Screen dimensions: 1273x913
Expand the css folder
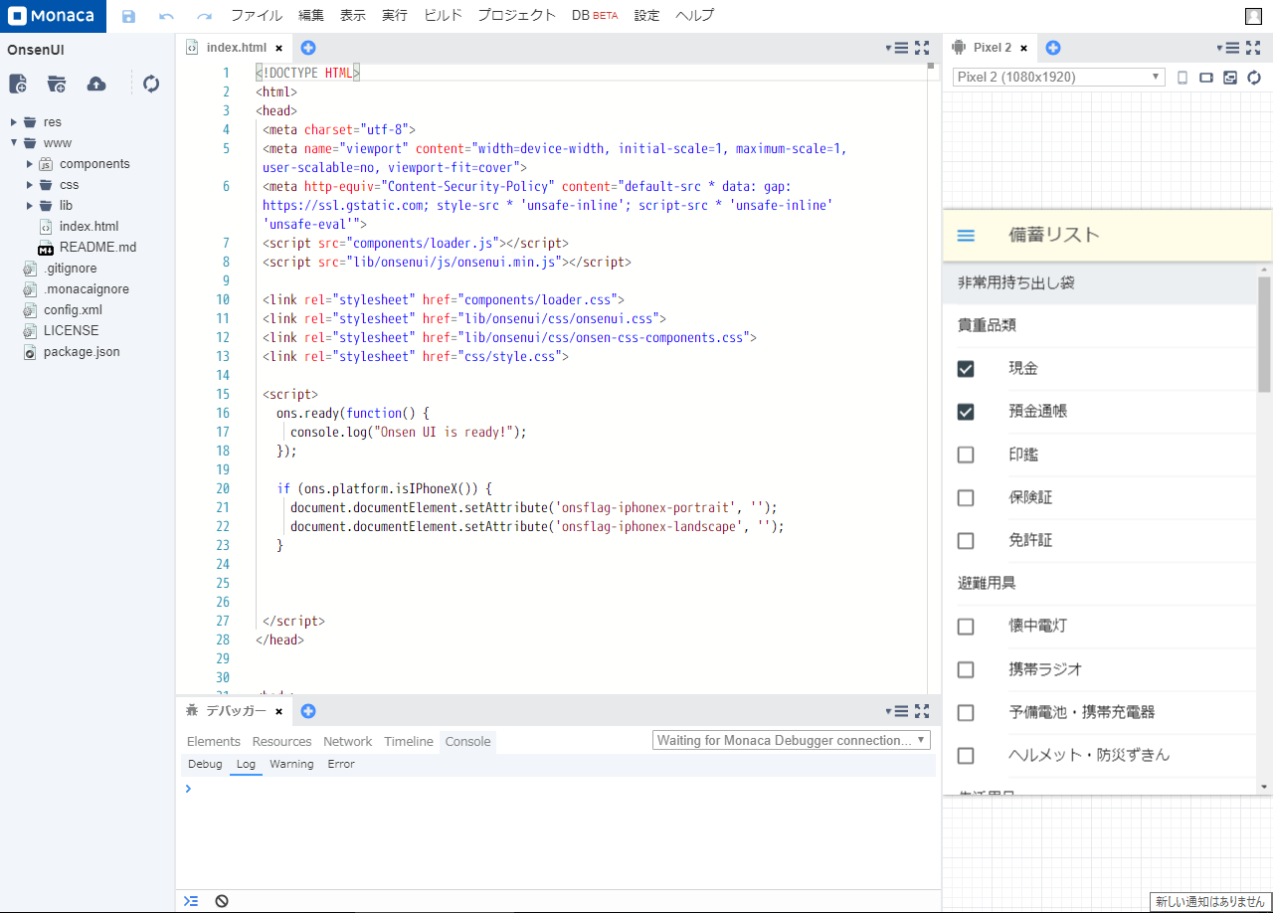[x=30, y=185]
